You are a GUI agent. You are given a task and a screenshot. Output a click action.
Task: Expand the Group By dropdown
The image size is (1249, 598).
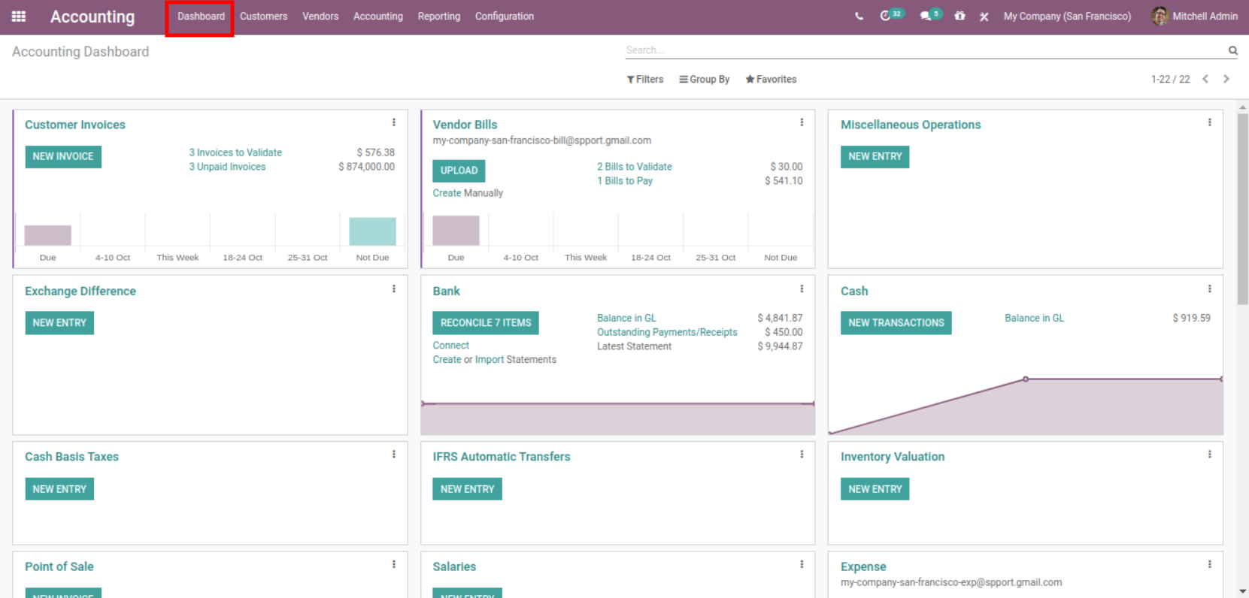click(x=704, y=80)
